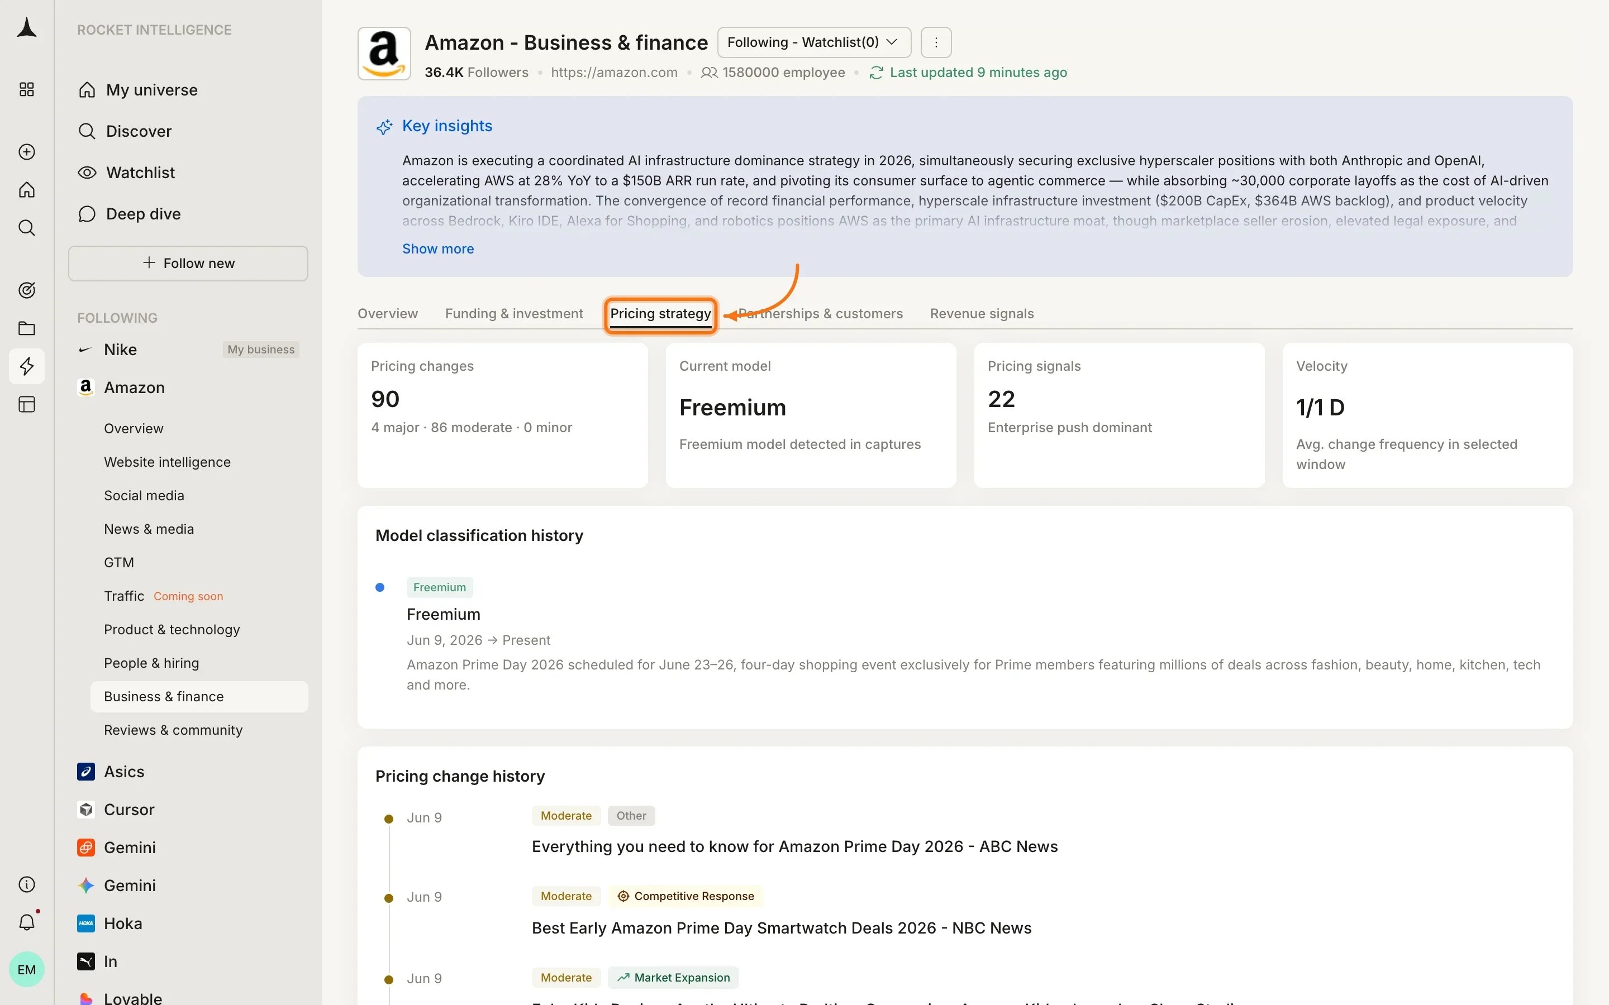Click the Amazon logo in the page header

point(384,54)
